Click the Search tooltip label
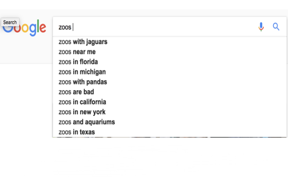 pyautogui.click(x=10, y=22)
